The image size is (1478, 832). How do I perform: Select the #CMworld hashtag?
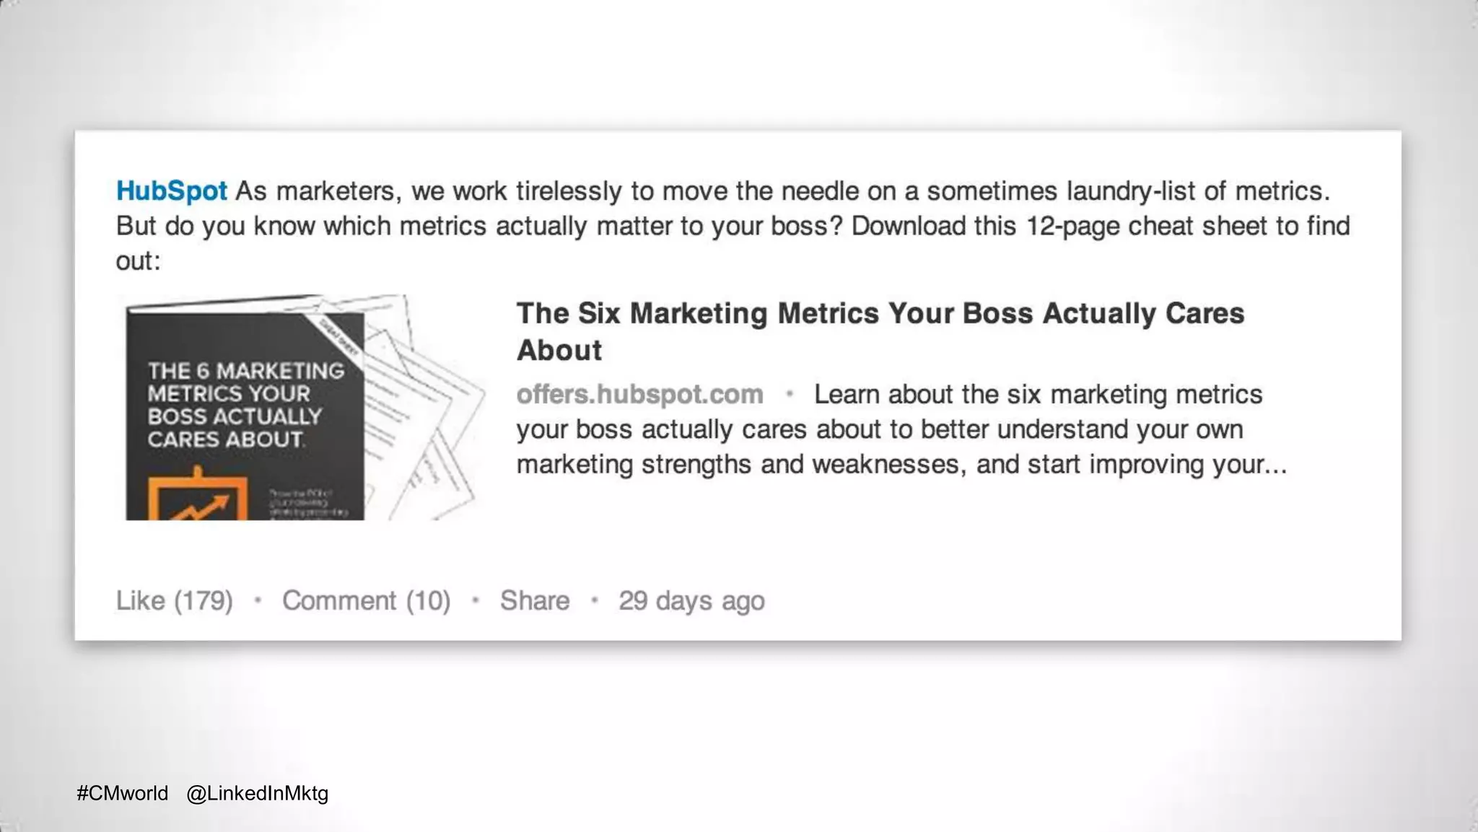tap(122, 793)
